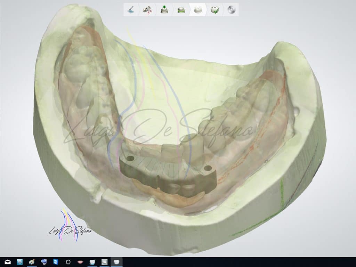Screen dimensions: 356x267
Task: Switch to the gray scan taskbar window
Action: (x=104, y=262)
